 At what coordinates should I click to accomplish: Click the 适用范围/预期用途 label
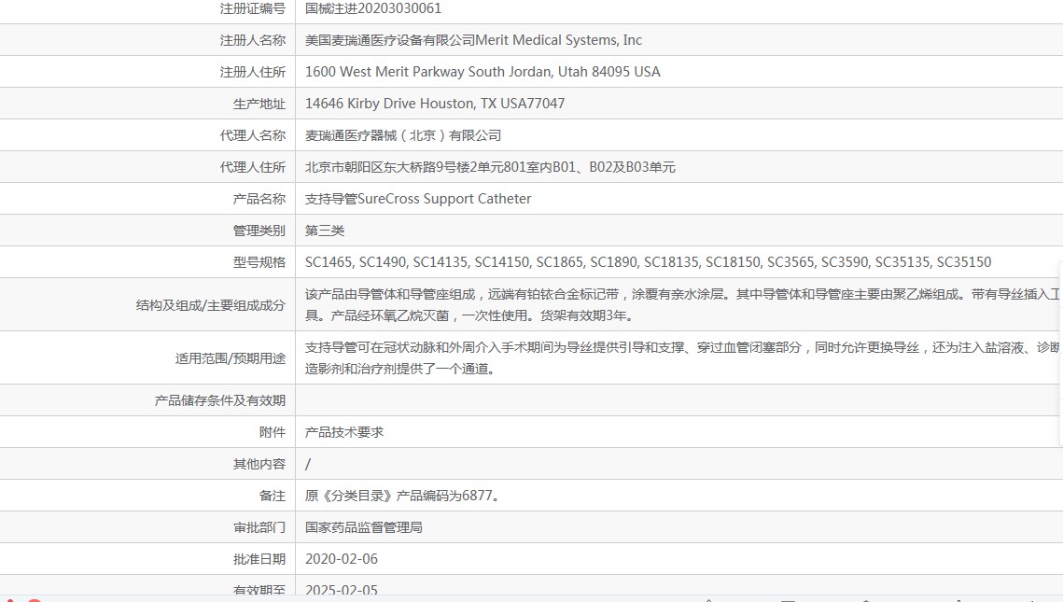(230, 358)
